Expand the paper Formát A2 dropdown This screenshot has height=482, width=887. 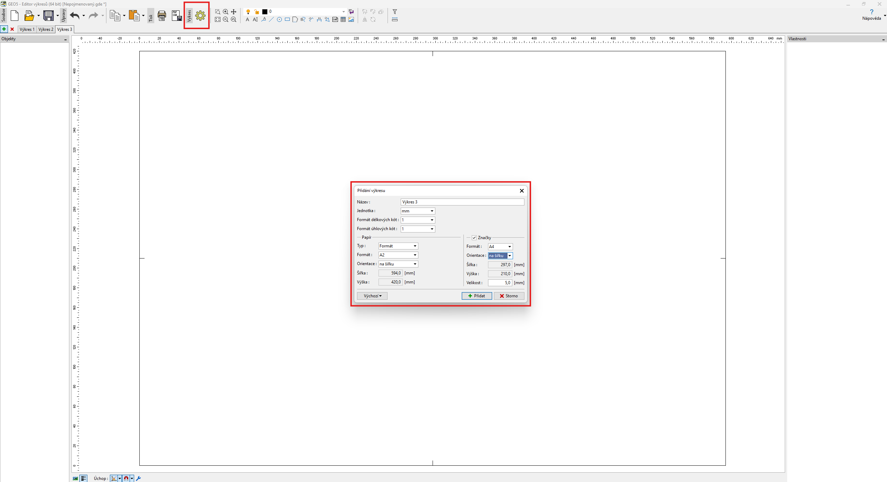pos(398,255)
